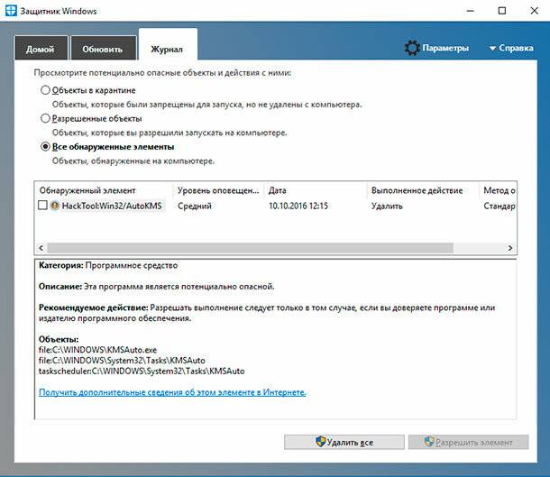This screenshot has height=477, width=550.
Task: Select the HackTool:Win32/AutoKMS row name
Action: [x=112, y=206]
